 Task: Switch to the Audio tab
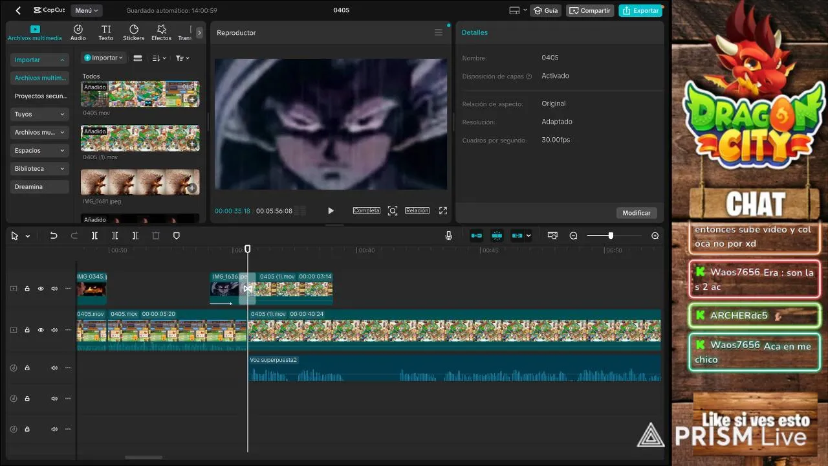click(78, 33)
